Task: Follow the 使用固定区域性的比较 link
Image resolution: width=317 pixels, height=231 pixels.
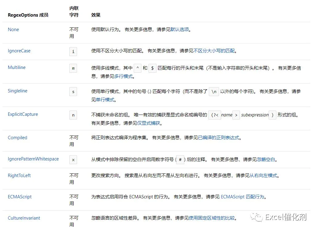Action: pyautogui.click(x=212, y=218)
